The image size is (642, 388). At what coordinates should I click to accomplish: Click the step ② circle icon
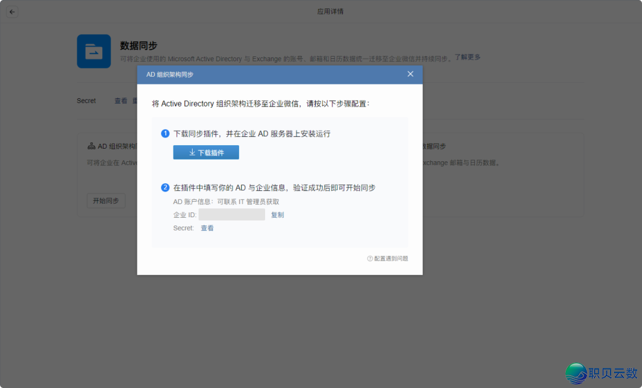coord(165,187)
